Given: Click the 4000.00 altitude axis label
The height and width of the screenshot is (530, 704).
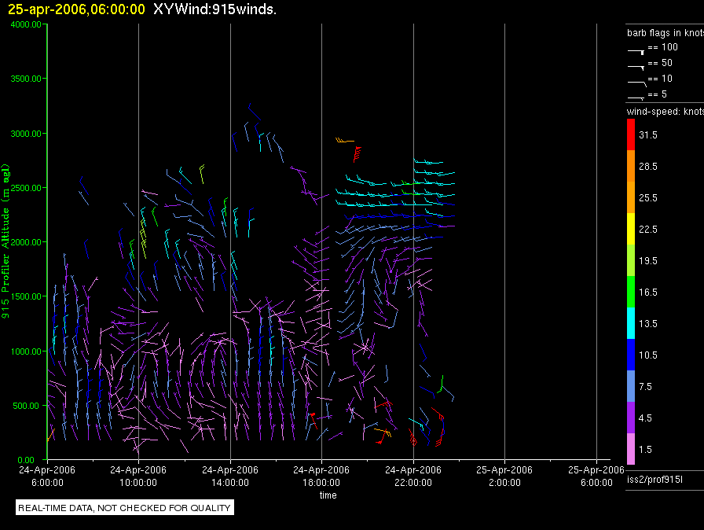Looking at the screenshot, I should [x=26, y=24].
